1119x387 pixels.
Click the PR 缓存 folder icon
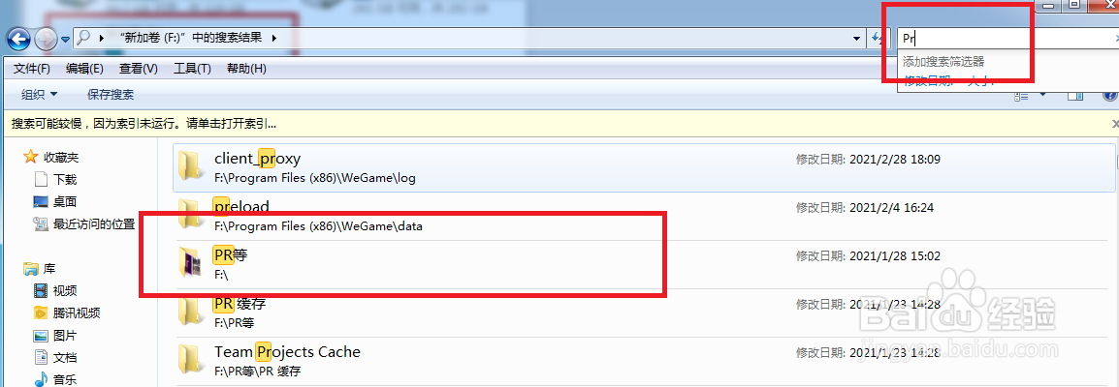click(191, 313)
